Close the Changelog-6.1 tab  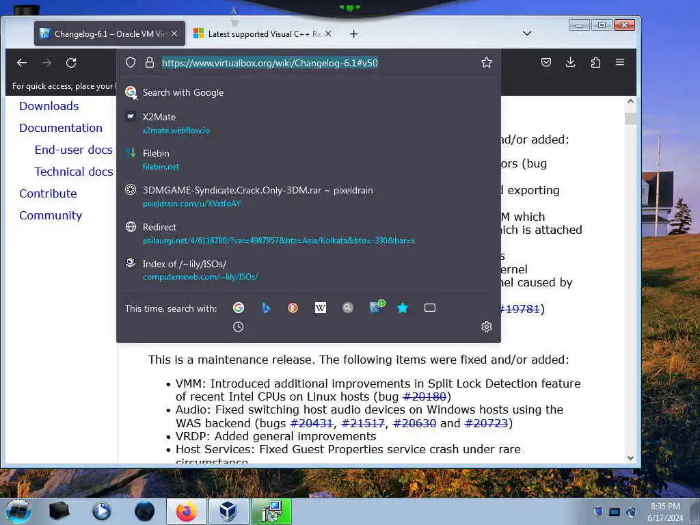click(174, 33)
